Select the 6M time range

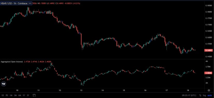(19, 95)
